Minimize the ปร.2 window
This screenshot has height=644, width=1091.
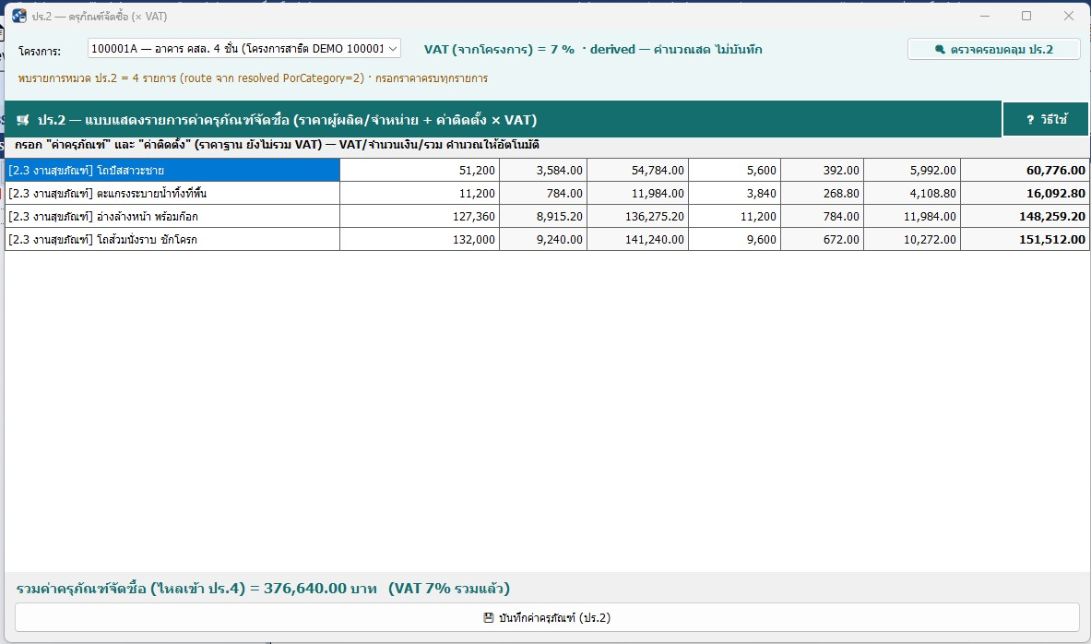coord(985,16)
